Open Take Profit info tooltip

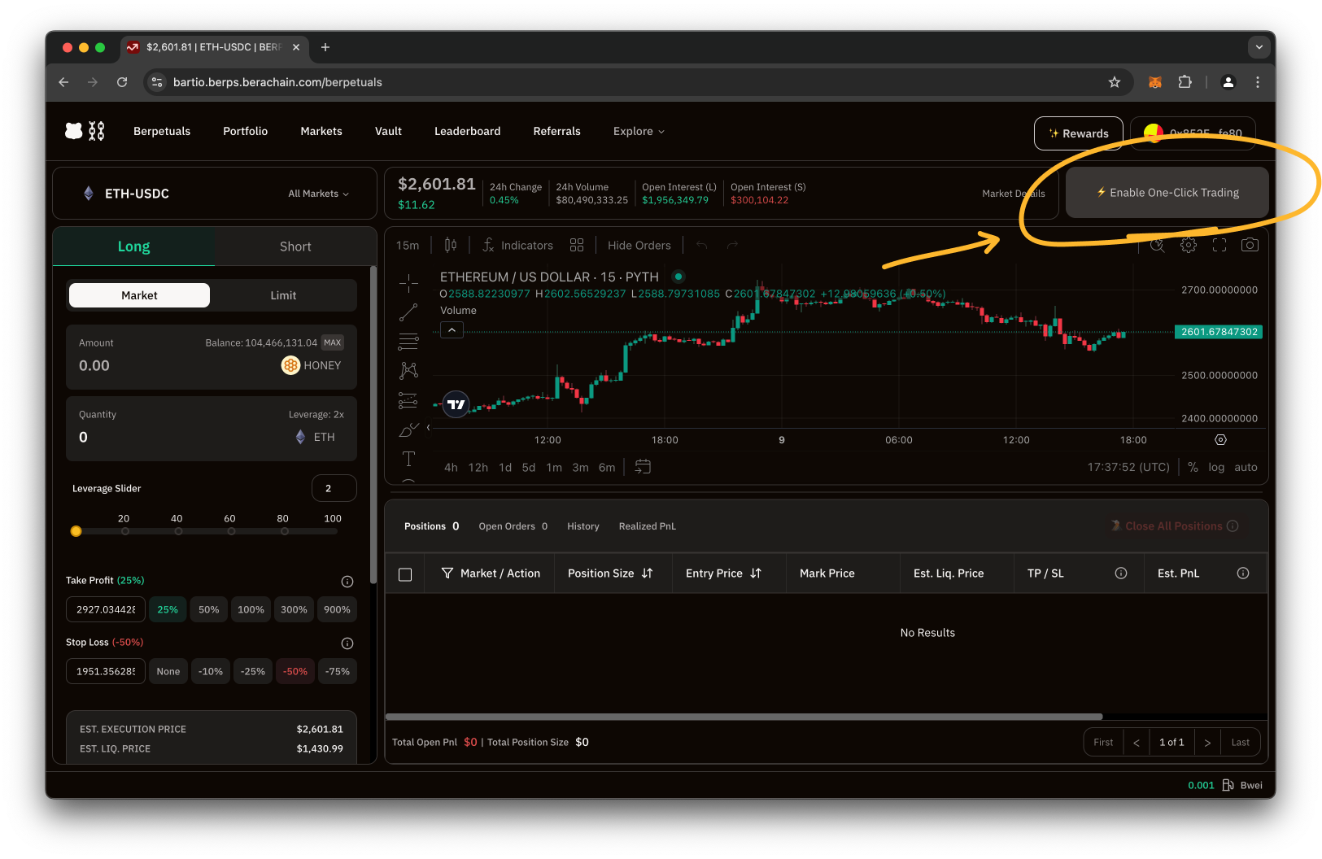(x=347, y=581)
